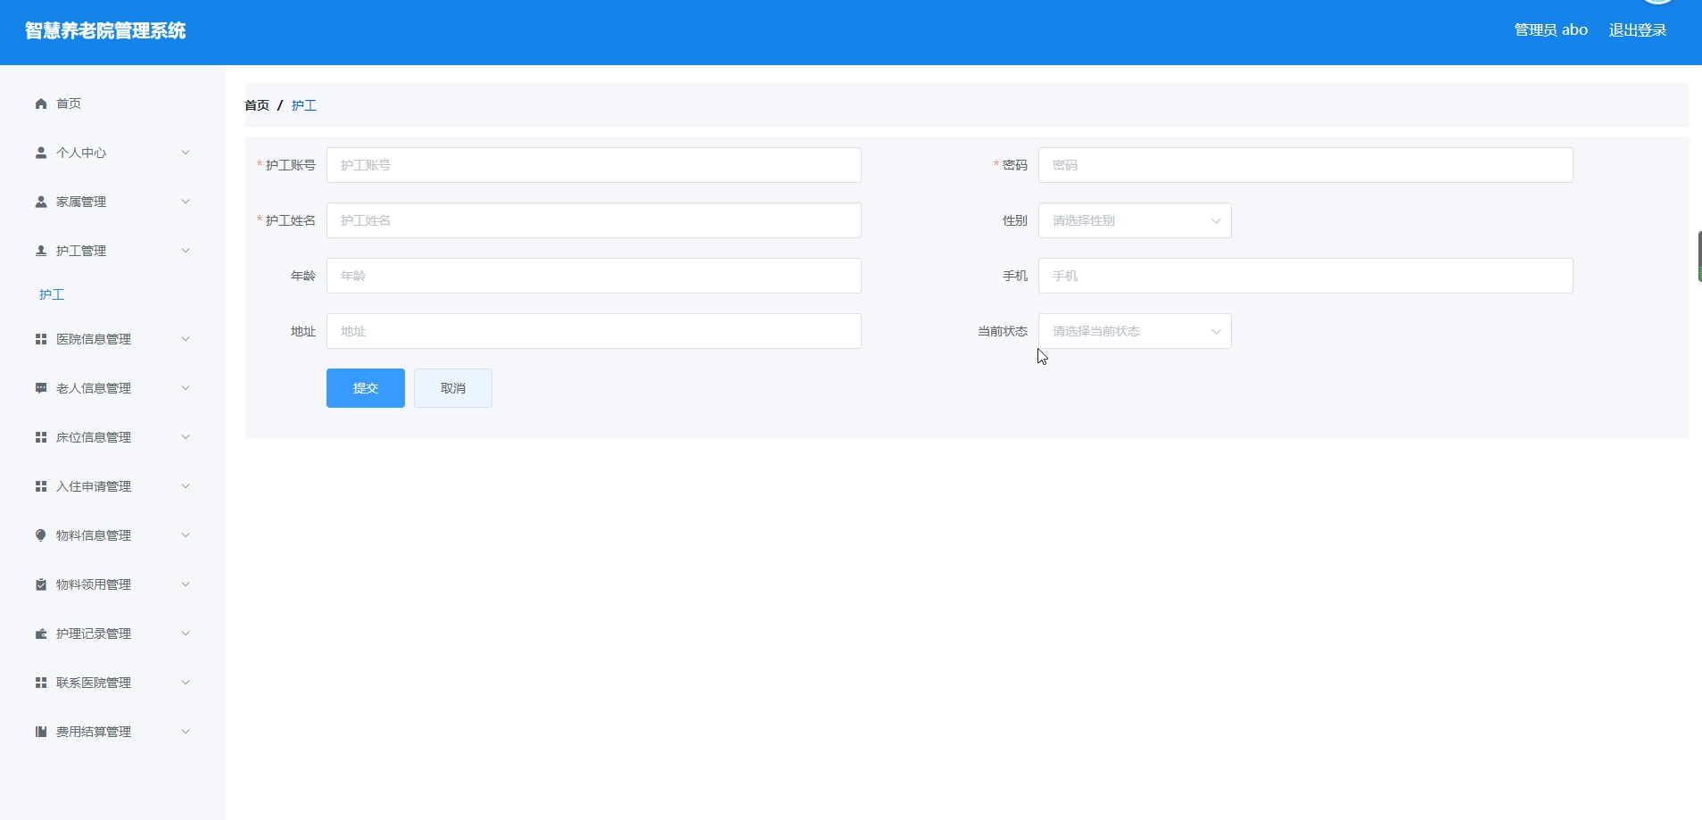Click the grid icon for 床位信息管理
This screenshot has width=1702, height=820.
tap(41, 437)
